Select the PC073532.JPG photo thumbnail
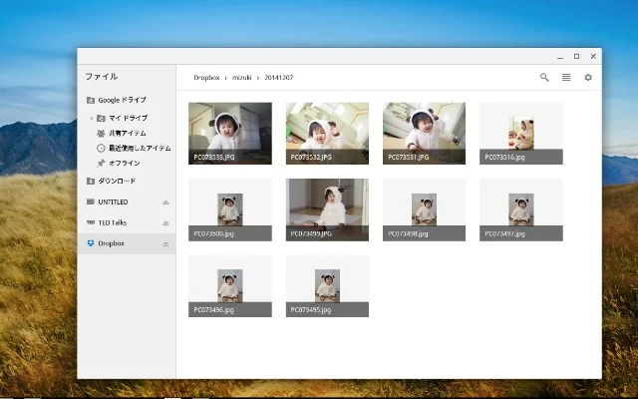Image resolution: width=638 pixels, height=399 pixels. [327, 133]
